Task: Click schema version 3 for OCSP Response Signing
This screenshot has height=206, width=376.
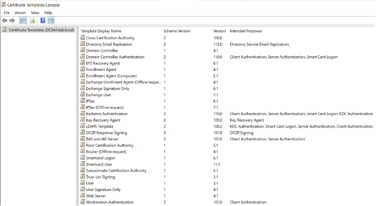Action: coord(164,133)
